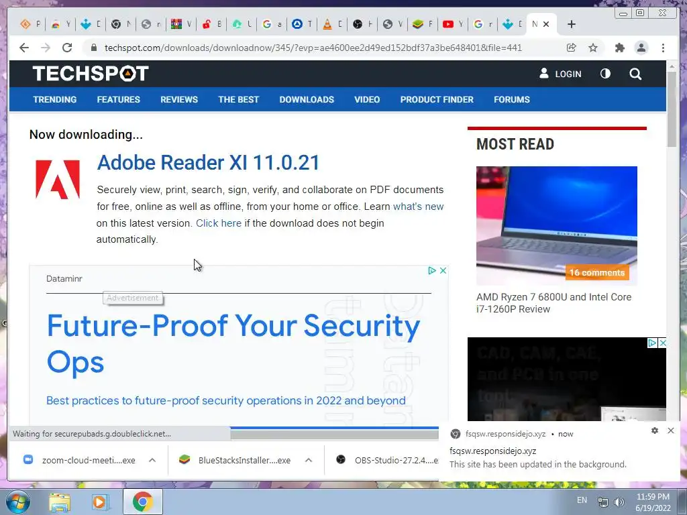Close the Dataminr ad with X
This screenshot has height=515, width=687.
click(443, 271)
